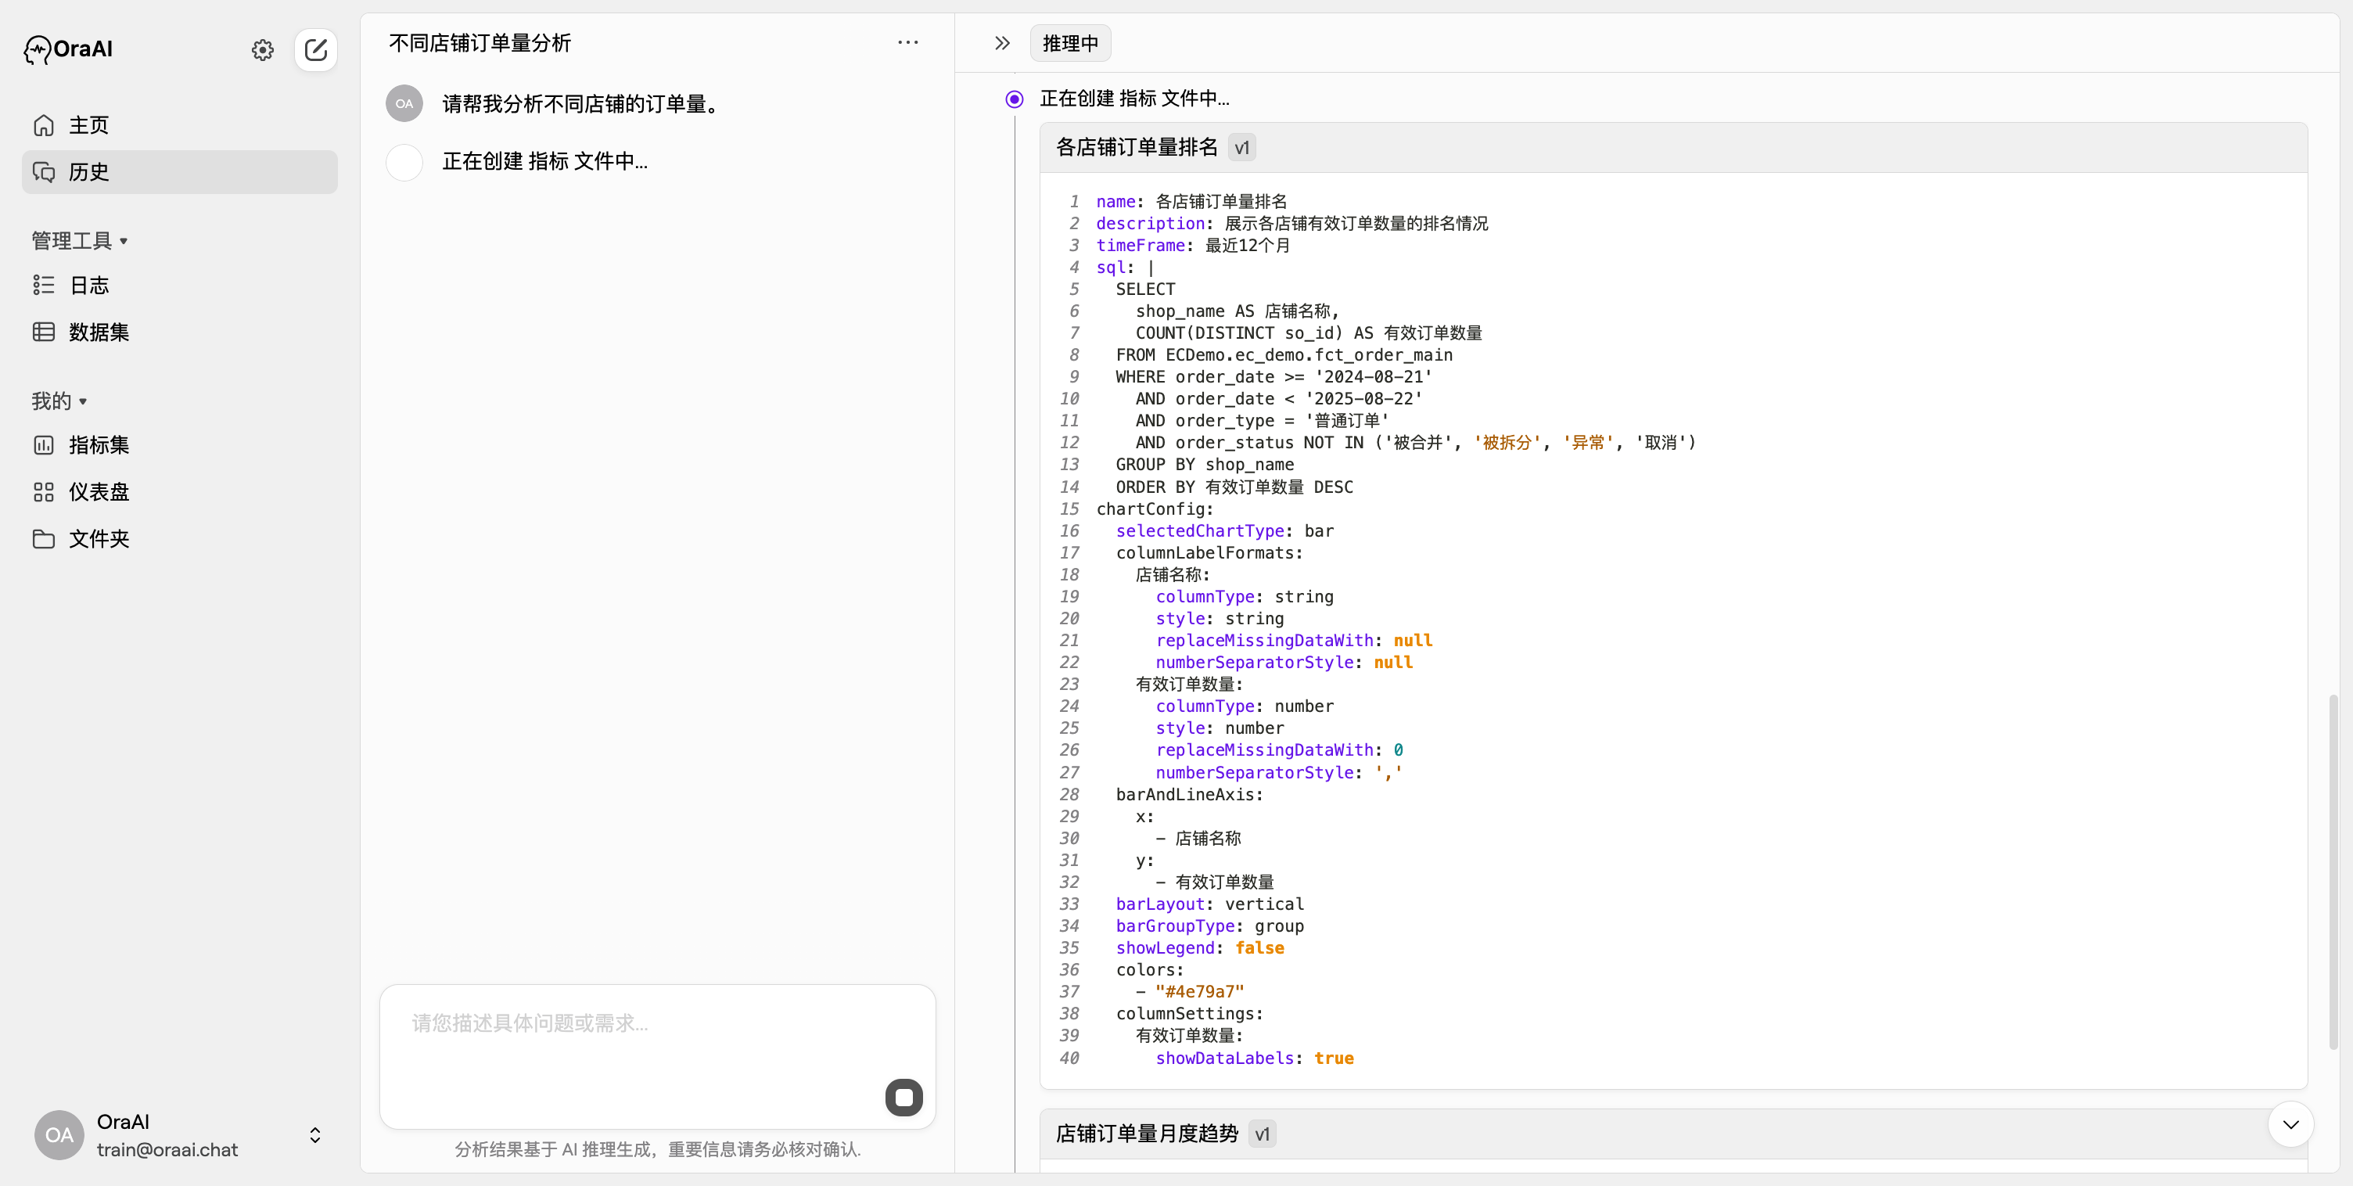Open the 数据集 datasets page
Viewport: 2353px width, 1186px height.
99,332
